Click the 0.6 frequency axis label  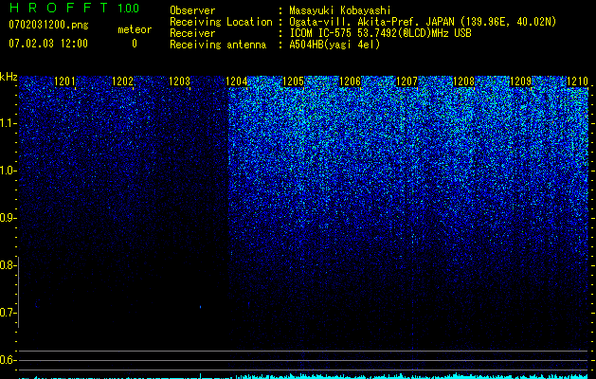click(7, 360)
